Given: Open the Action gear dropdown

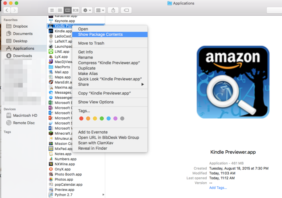Looking at the screenshot, I should coord(87,10).
